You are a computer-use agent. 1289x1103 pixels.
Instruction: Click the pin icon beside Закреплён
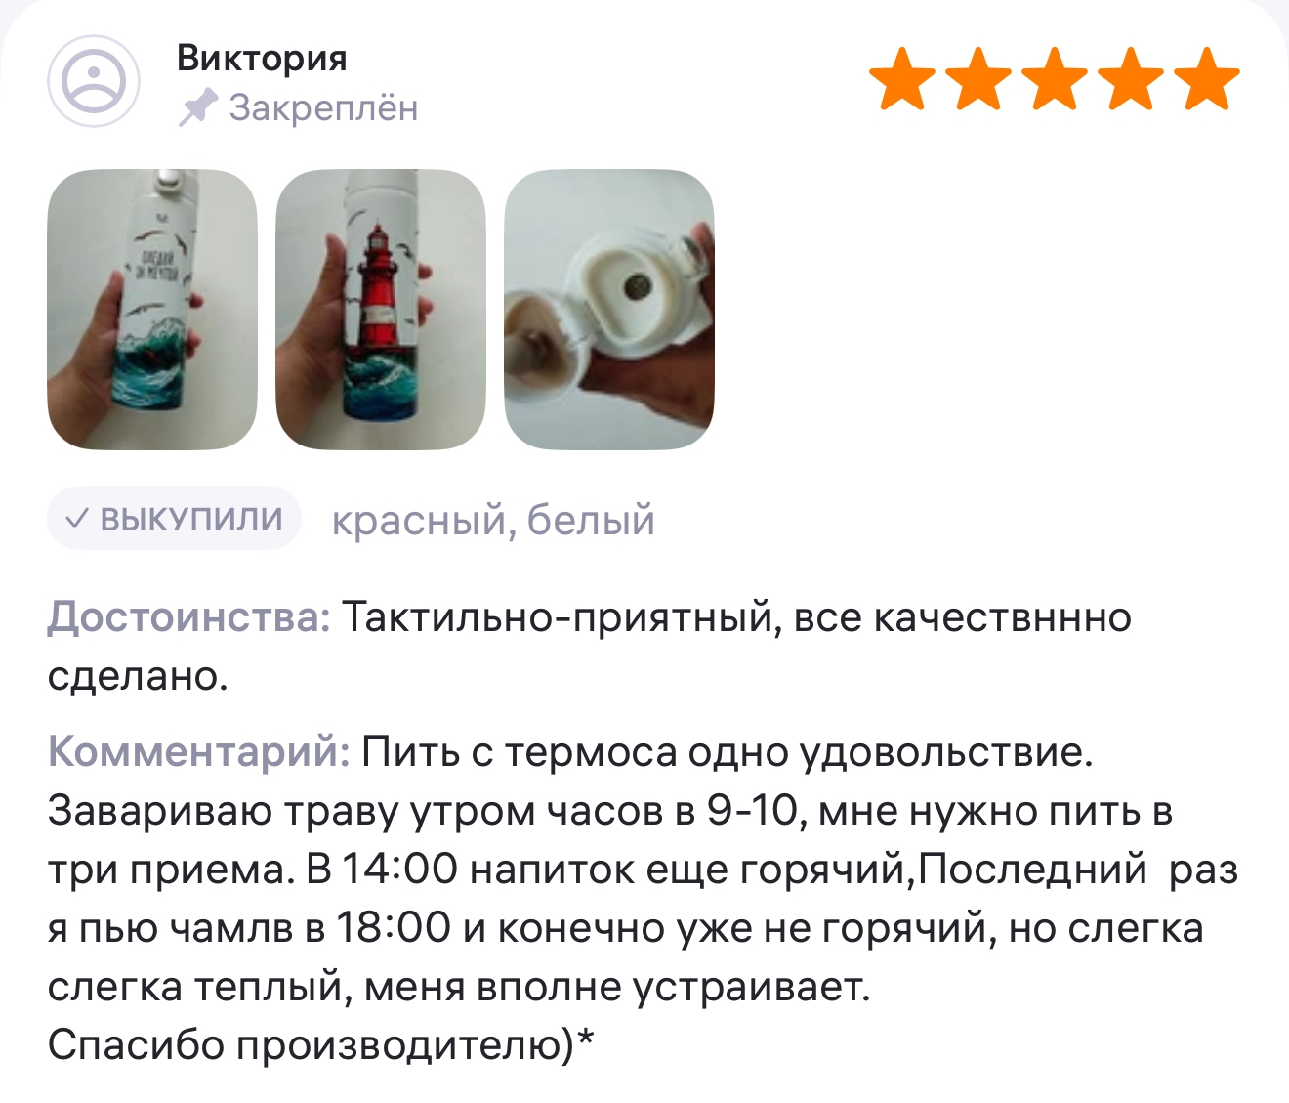pos(197,107)
